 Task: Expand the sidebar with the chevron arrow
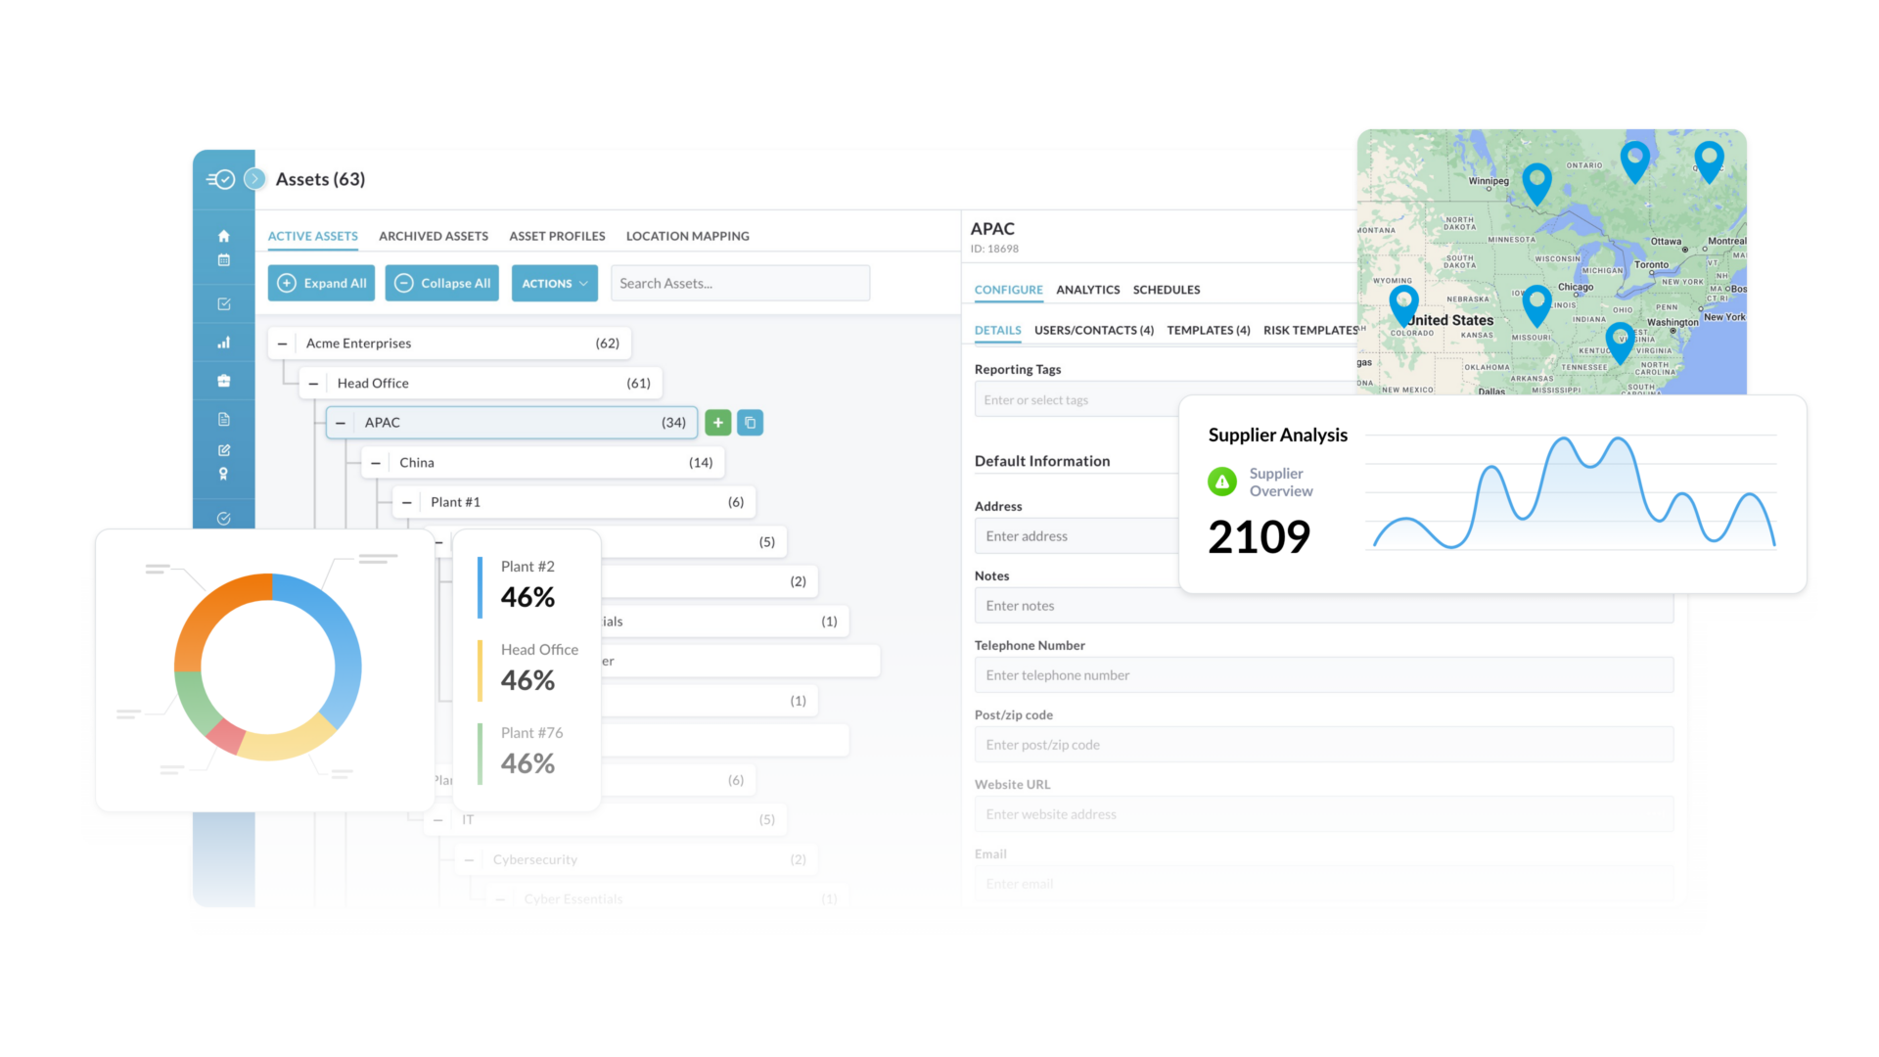[254, 179]
